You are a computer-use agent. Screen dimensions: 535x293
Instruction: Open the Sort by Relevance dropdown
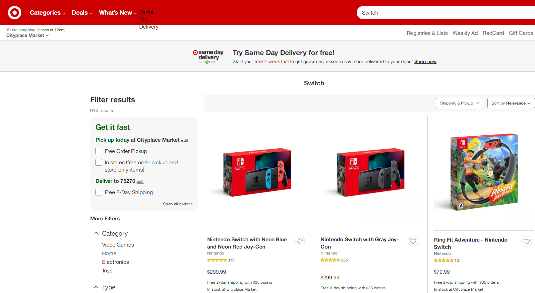tap(511, 103)
